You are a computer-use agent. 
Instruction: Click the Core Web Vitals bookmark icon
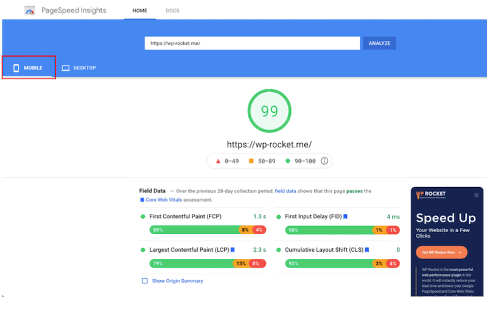click(142, 200)
